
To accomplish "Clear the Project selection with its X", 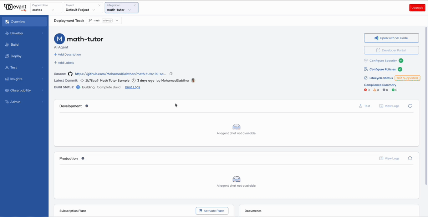I will tap(99, 5).
